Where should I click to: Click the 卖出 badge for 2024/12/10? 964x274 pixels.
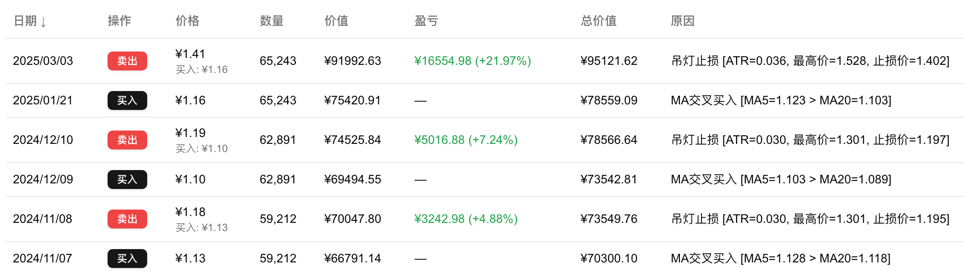point(127,140)
